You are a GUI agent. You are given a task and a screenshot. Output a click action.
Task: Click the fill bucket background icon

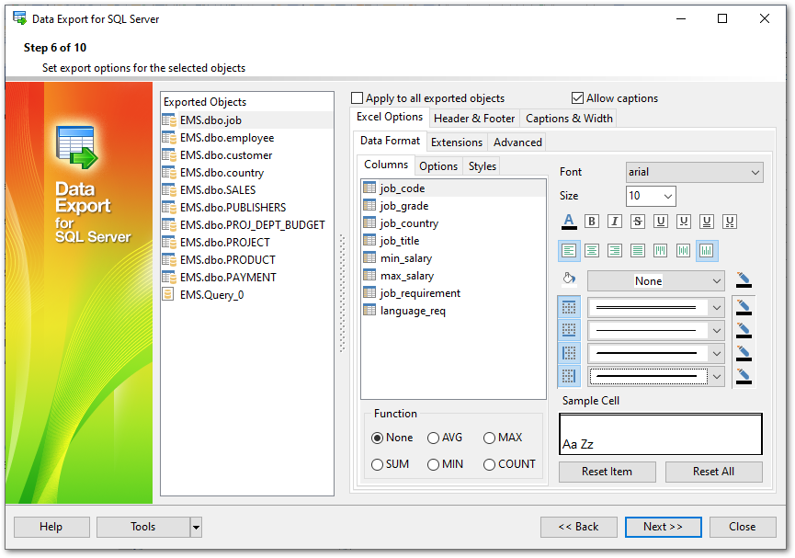(x=569, y=279)
